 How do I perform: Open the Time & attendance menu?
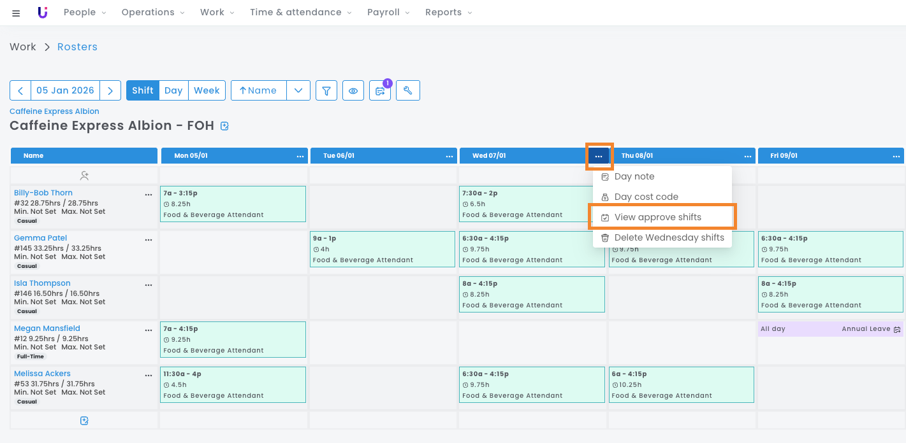(x=300, y=13)
